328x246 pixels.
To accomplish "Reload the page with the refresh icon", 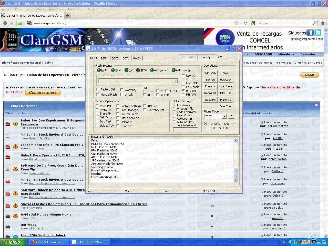I will click(245, 23).
